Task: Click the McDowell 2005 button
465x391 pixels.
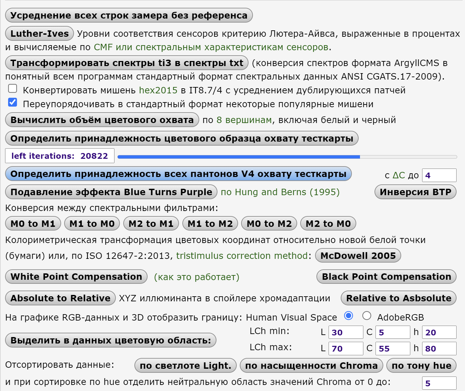Action: coord(358,256)
